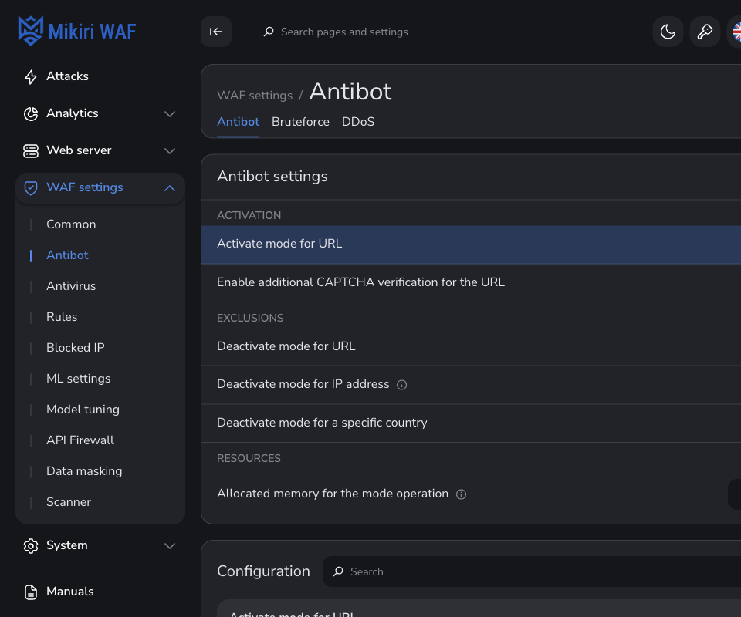The height and width of the screenshot is (617, 741).
Task: Click the WAF settings shield icon
Action: coord(31,188)
